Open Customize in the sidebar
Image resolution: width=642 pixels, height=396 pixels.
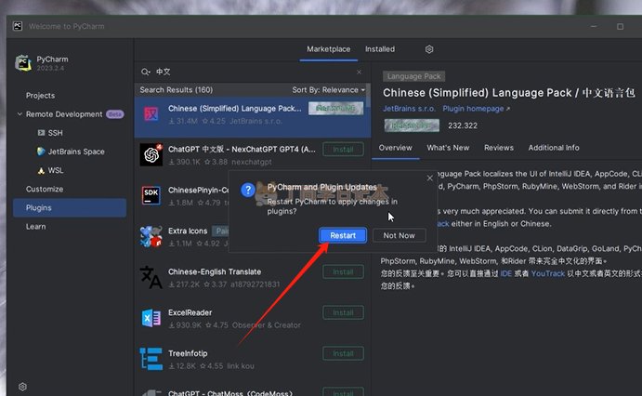pyautogui.click(x=45, y=190)
